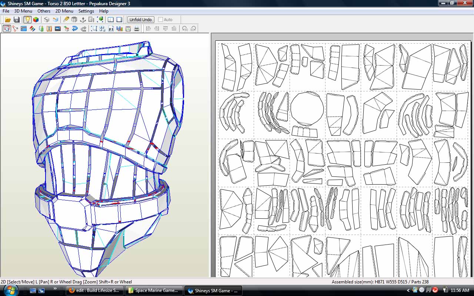
Task: Select the pencil edge-marking tool
Action: tap(66, 20)
